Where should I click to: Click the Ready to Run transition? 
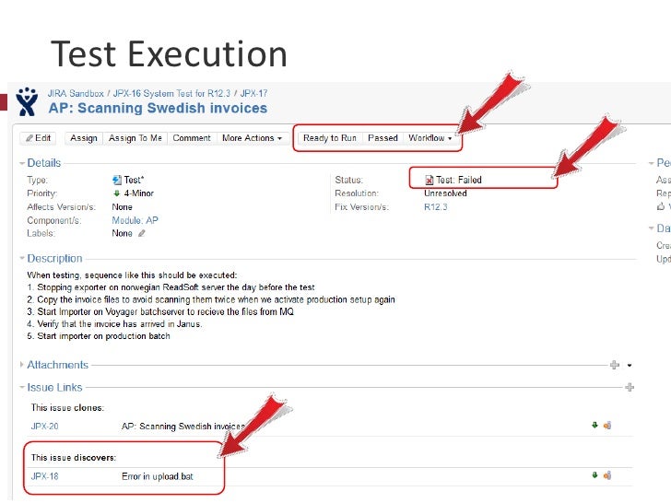click(x=330, y=138)
